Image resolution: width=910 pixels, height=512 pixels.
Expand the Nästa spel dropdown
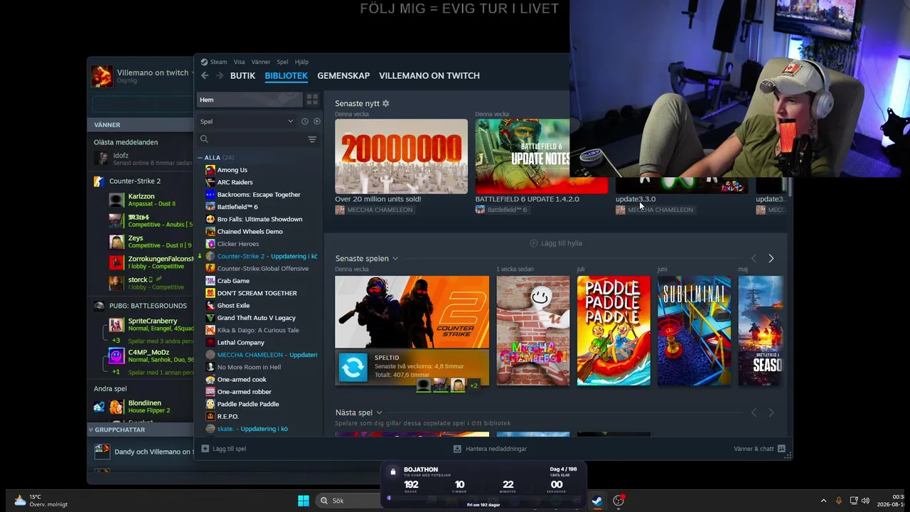click(x=379, y=412)
